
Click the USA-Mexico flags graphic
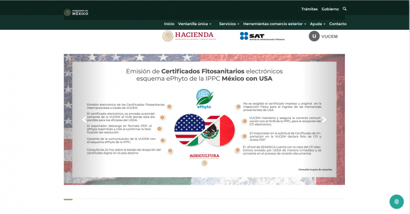204,130
